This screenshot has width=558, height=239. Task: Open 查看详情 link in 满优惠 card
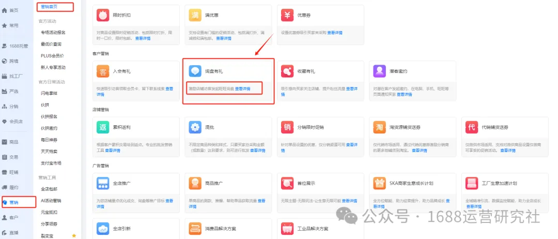(224, 38)
